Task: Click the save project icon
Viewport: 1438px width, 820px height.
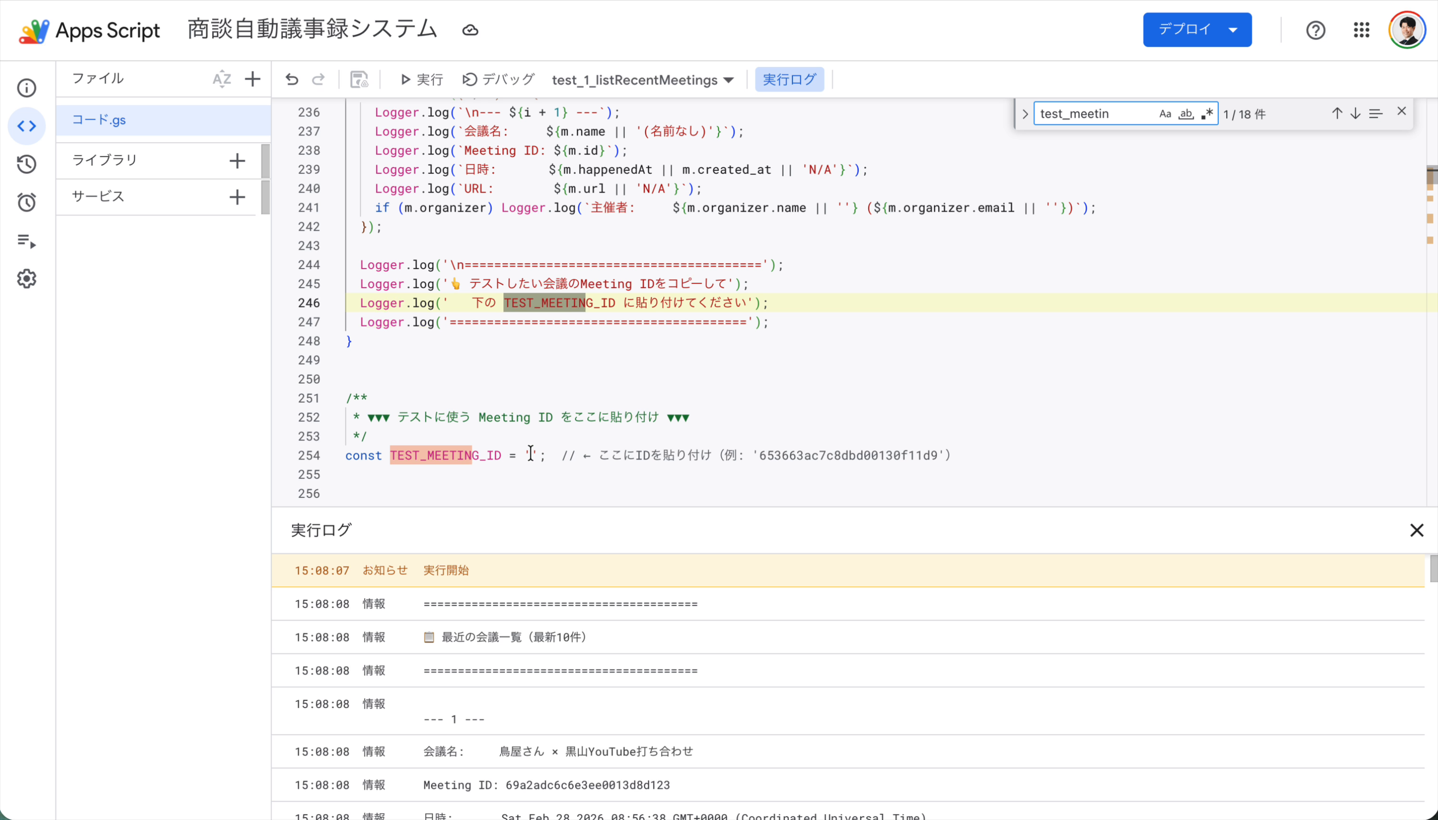Action: (359, 80)
